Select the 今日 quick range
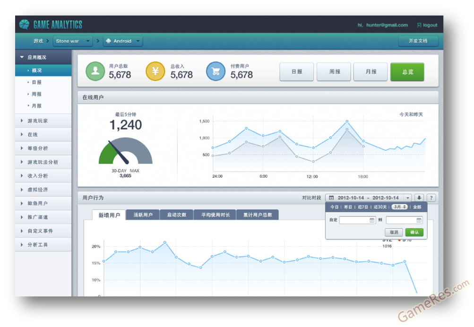 coord(334,207)
